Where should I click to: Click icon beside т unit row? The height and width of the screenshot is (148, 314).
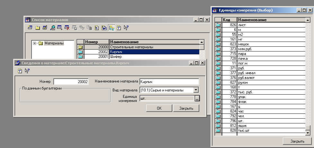click(x=218, y=87)
